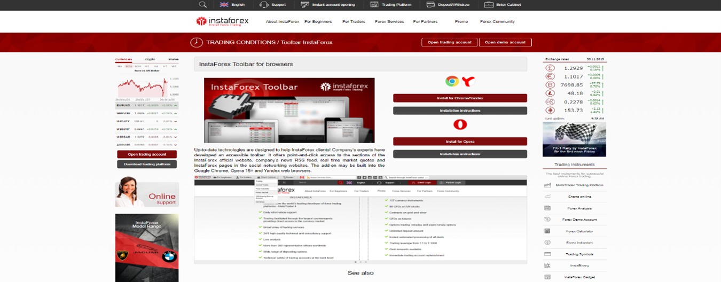Click the Deposit/Withdraw icon
This screenshot has width=721, height=282.
point(430,4)
